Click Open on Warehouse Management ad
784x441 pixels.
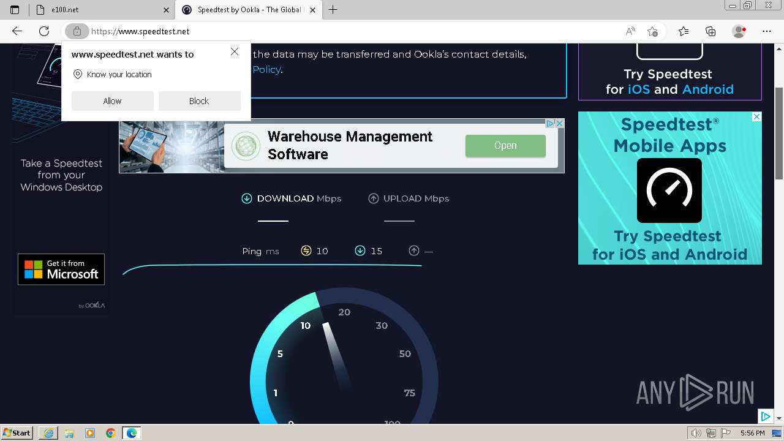pyautogui.click(x=505, y=146)
